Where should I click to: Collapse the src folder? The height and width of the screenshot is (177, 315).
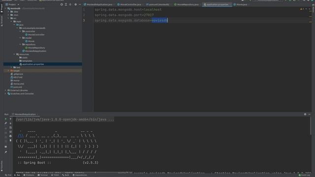coord(8,18)
